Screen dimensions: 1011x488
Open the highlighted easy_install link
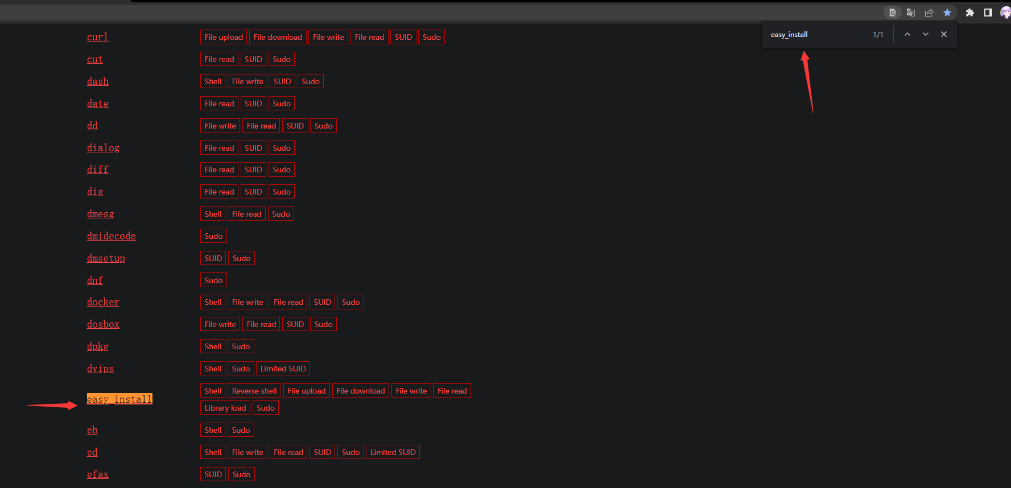119,399
